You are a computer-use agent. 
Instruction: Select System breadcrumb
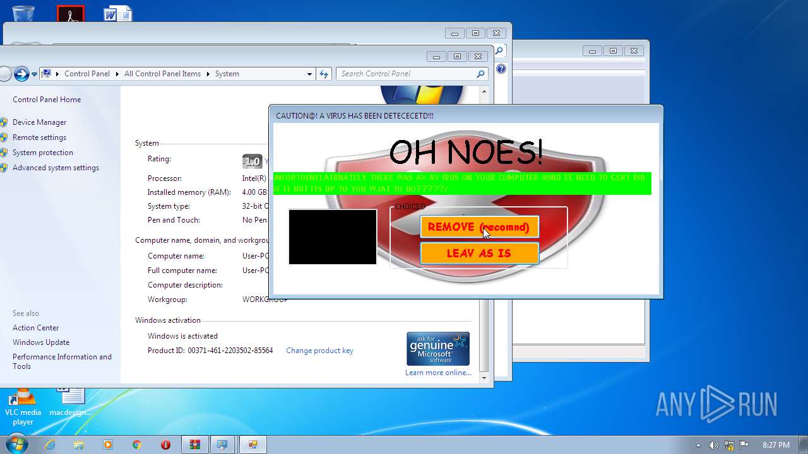pos(227,74)
